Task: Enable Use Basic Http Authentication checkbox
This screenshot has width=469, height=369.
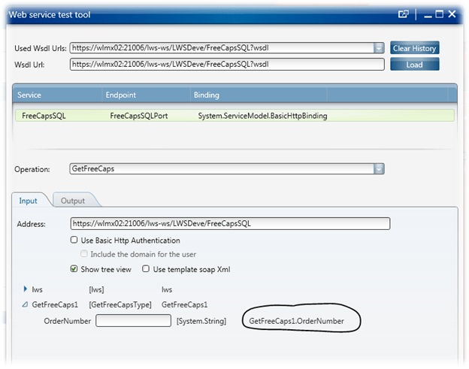Action: [74, 240]
